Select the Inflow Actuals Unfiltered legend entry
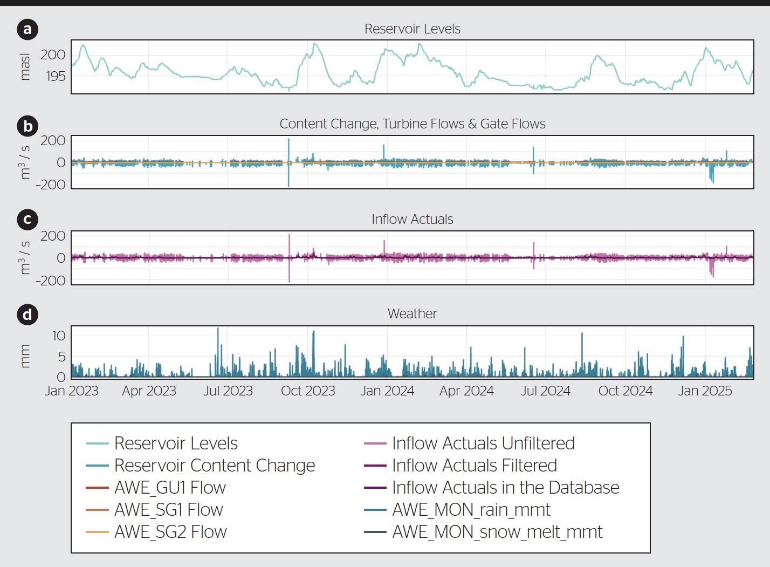The width and height of the screenshot is (770, 567). point(483,443)
